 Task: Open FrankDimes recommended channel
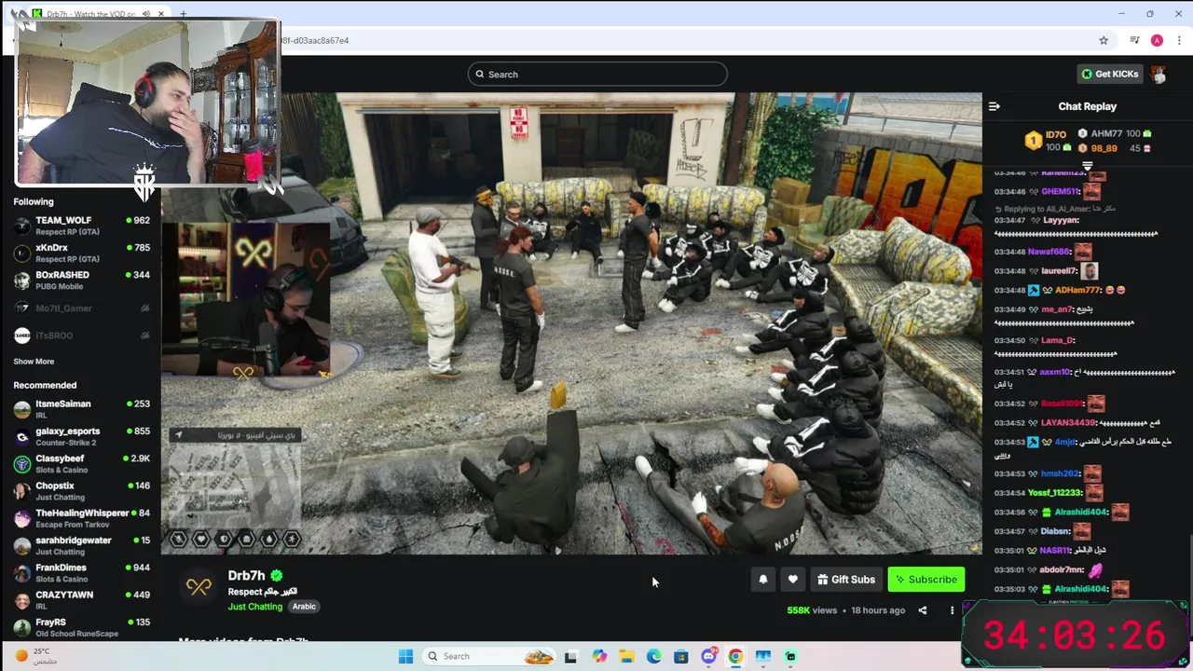click(x=82, y=572)
